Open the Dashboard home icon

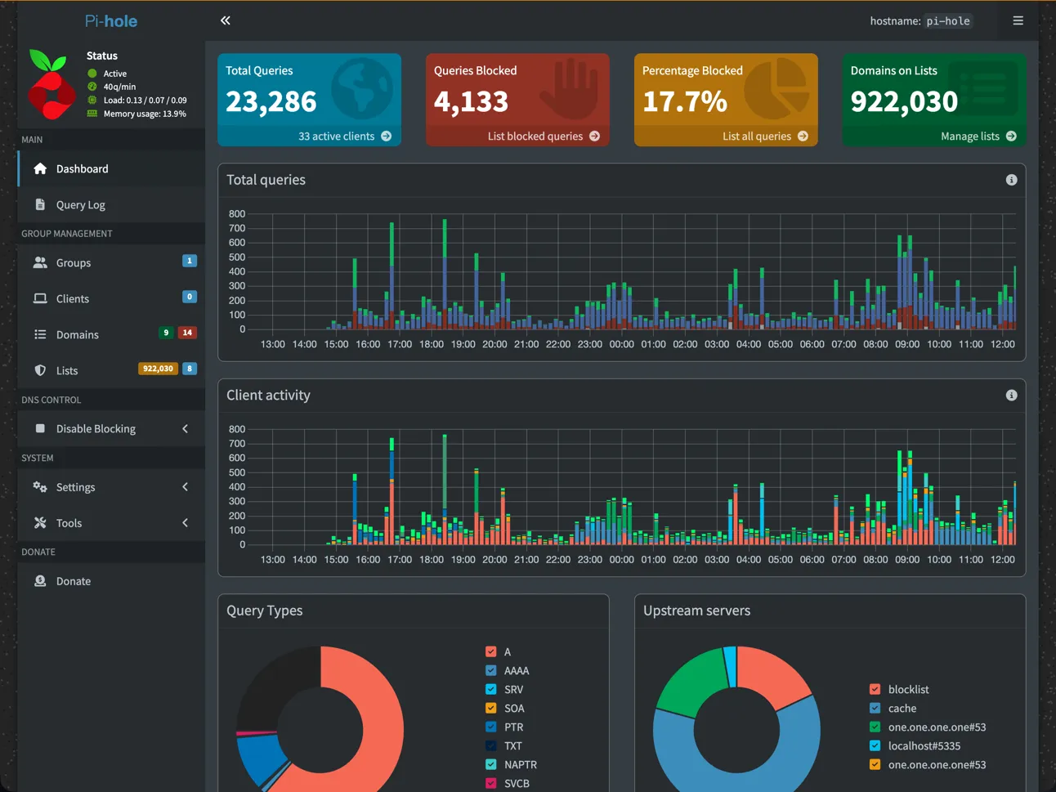(x=38, y=168)
